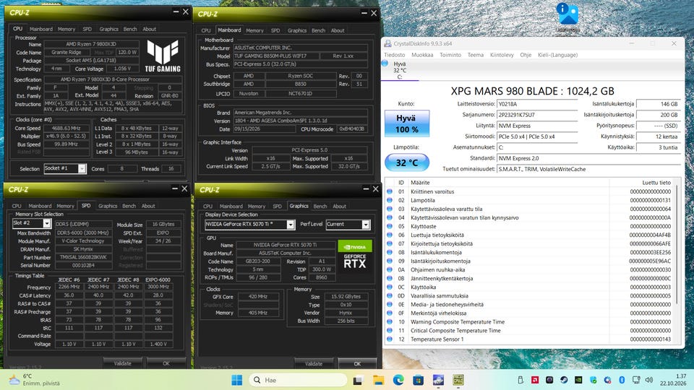Image resolution: width=694 pixels, height=390 pixels.
Task: Switch to CrystalDiskInfo taskbar icon
Action: [x=438, y=380]
